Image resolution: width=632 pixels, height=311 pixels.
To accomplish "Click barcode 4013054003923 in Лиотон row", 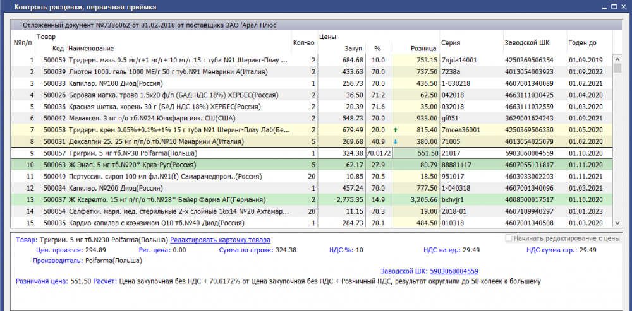I will click(529, 72).
